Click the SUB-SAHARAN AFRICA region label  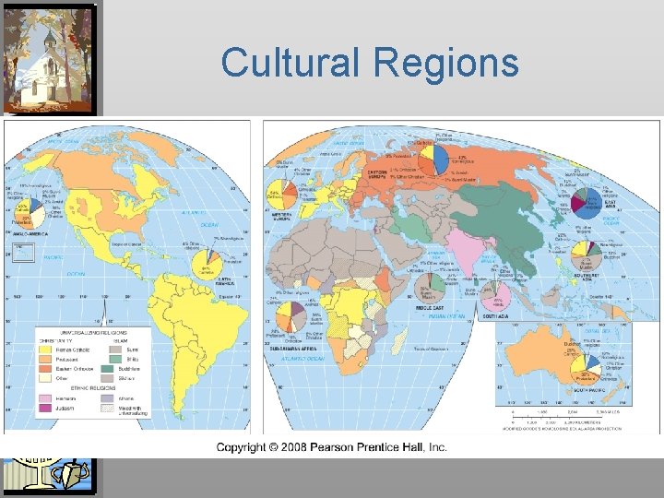(x=293, y=349)
